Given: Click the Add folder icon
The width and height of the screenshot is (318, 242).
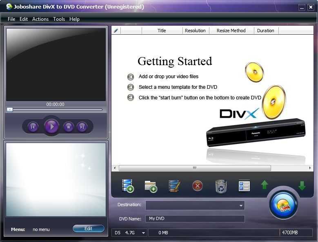Looking at the screenshot, I should [151, 186].
